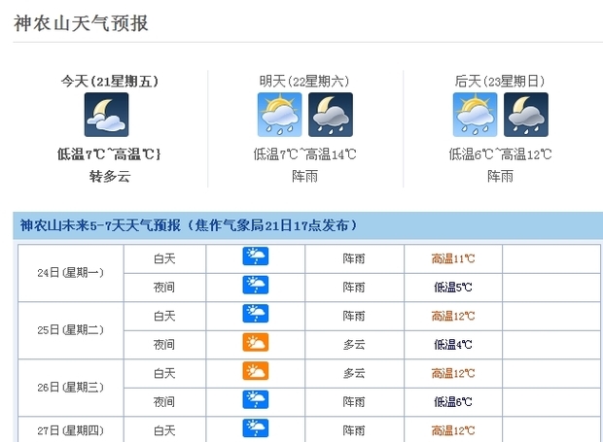Select today's 低温7℃~高温℃ text
603x442 pixels.
click(x=109, y=154)
